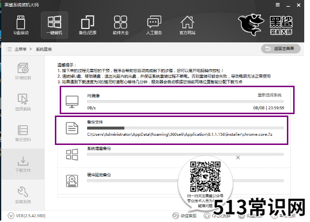
Task: Open the hamburger menu in title bar
Action: click(278, 5)
